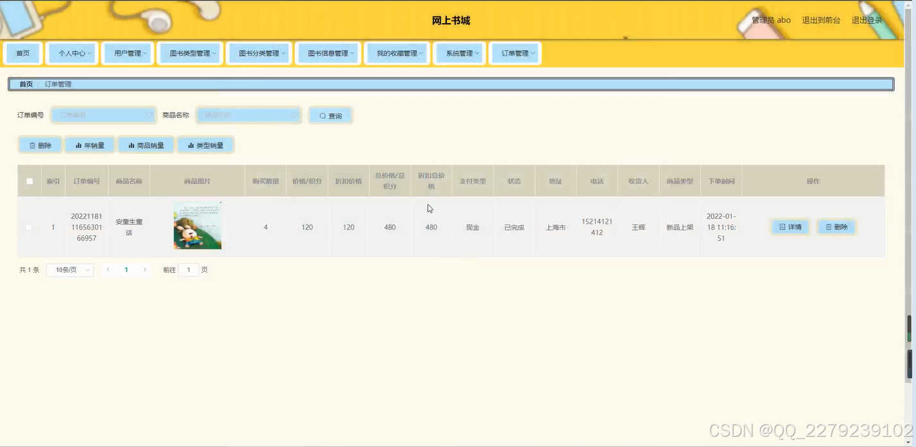Open the 个人中心 menu
The height and width of the screenshot is (447, 916).
(72, 53)
